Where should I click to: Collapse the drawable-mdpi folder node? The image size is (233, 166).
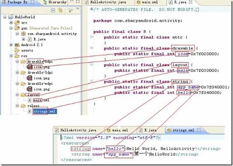[17, 84]
